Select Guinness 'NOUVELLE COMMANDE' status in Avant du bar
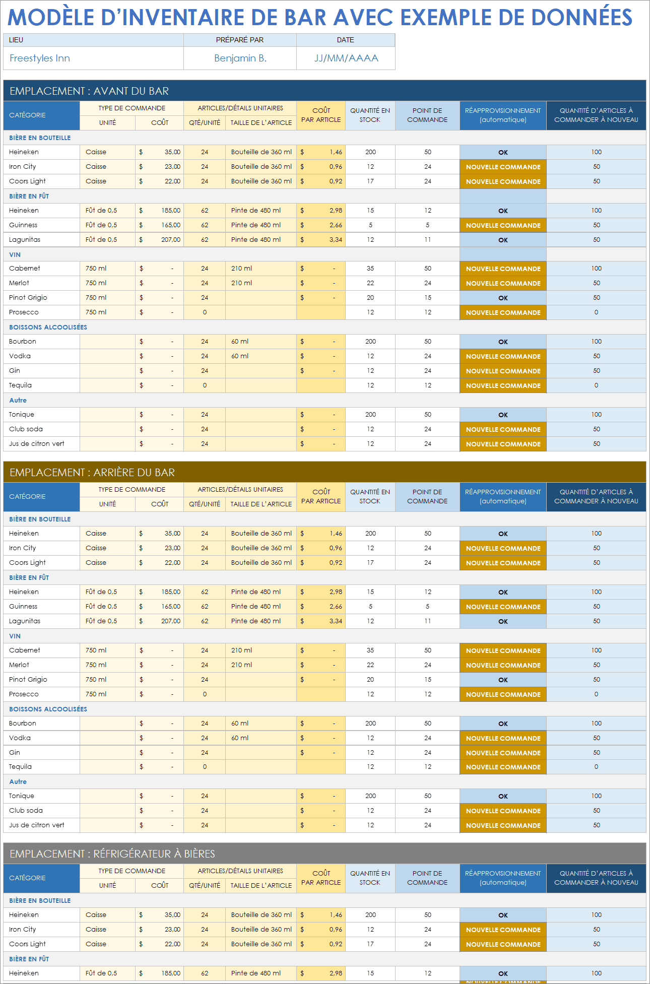 [503, 226]
